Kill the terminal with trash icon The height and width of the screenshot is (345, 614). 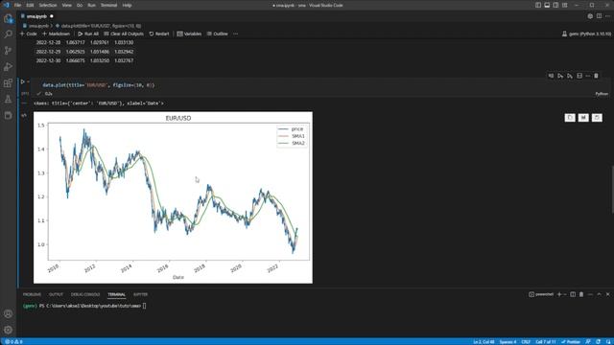pyautogui.click(x=581, y=294)
